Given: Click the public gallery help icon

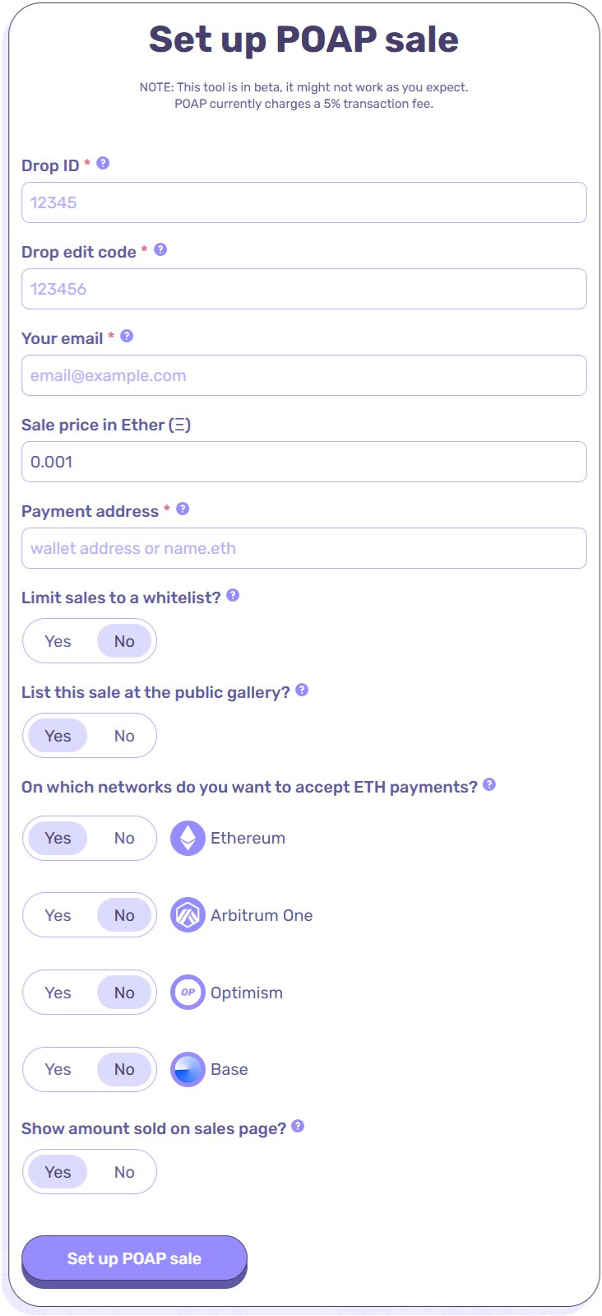Looking at the screenshot, I should tap(302, 690).
